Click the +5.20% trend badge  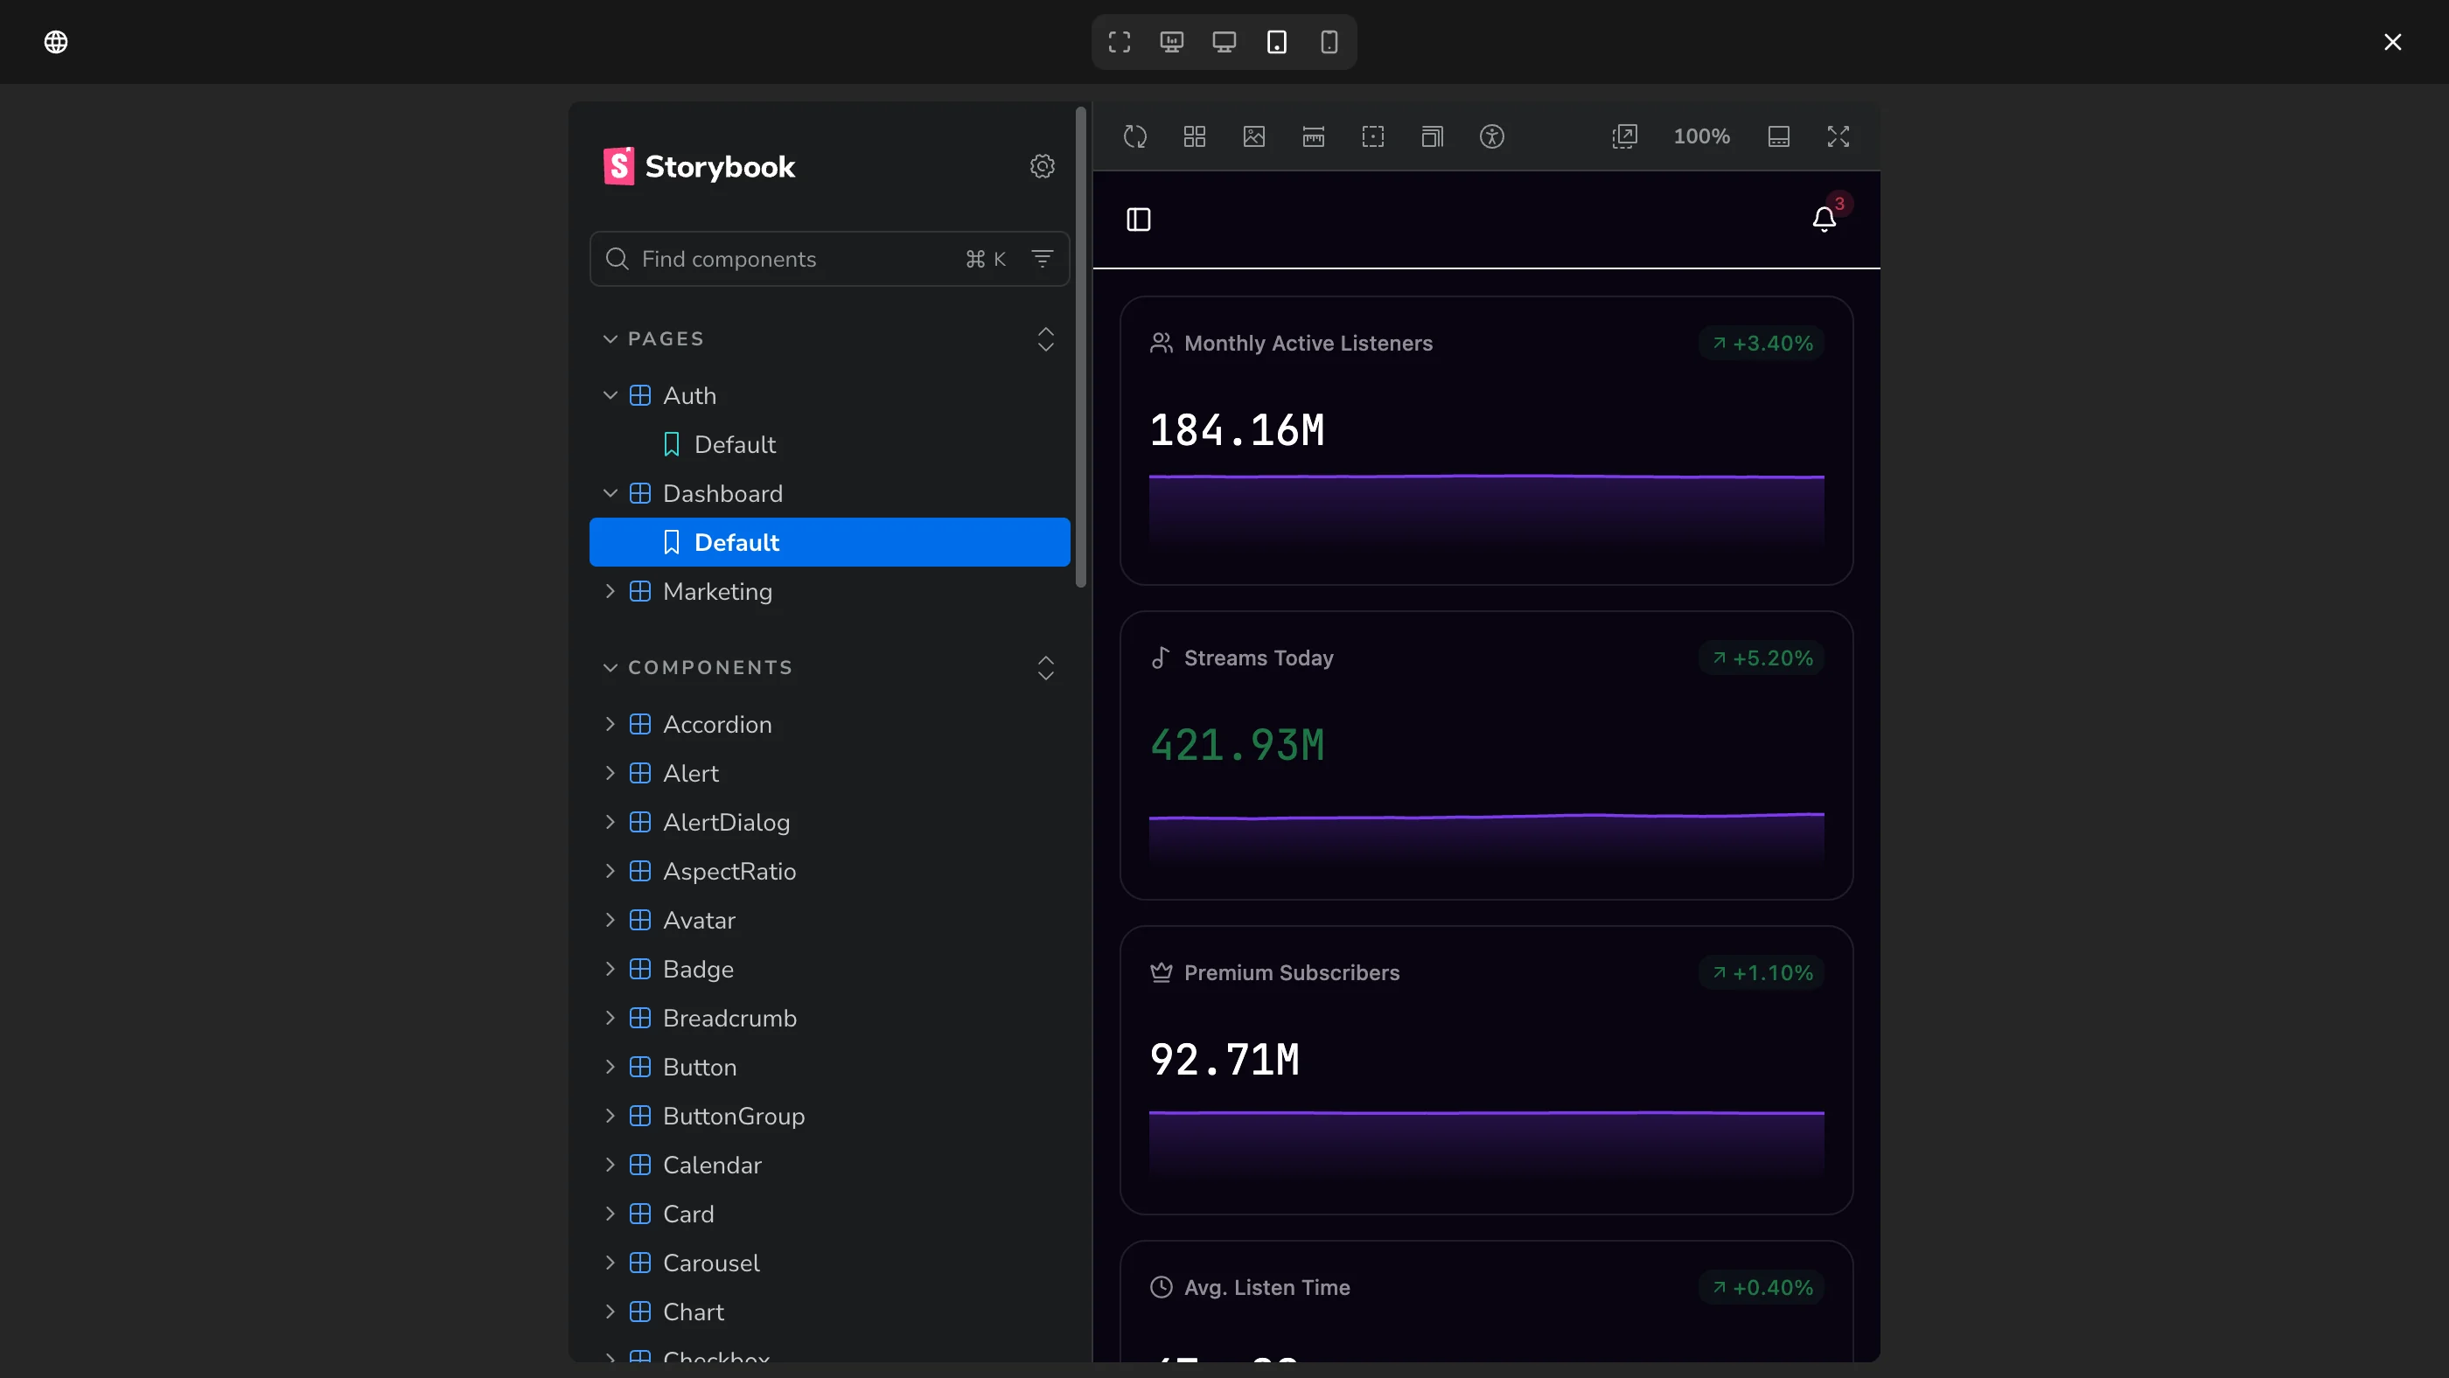click(x=1762, y=658)
